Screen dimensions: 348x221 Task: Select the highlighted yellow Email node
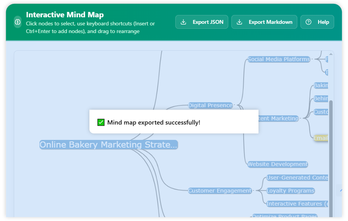(x=321, y=138)
